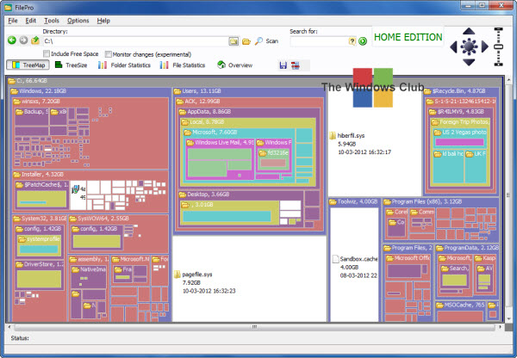The image size is (517, 358).
Task: Click the Scan button
Action: 267,41
